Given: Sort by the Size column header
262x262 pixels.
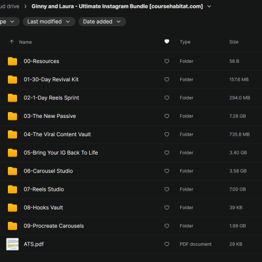Looking at the screenshot, I should [x=234, y=42].
